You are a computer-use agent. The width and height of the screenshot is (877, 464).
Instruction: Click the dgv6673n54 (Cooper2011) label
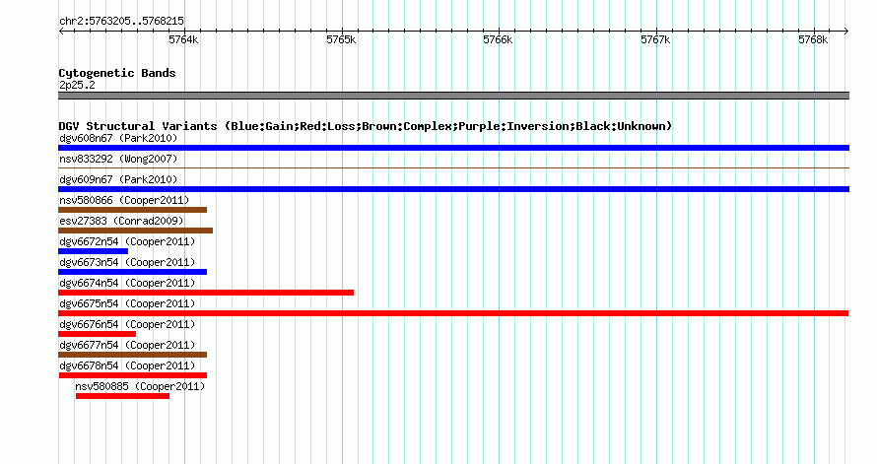pos(127,262)
